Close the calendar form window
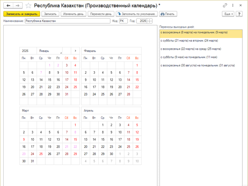 point(240,5)
